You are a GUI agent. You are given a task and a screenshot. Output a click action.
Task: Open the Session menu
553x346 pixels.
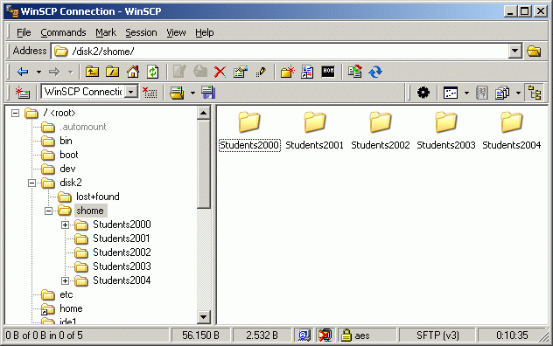(x=141, y=32)
